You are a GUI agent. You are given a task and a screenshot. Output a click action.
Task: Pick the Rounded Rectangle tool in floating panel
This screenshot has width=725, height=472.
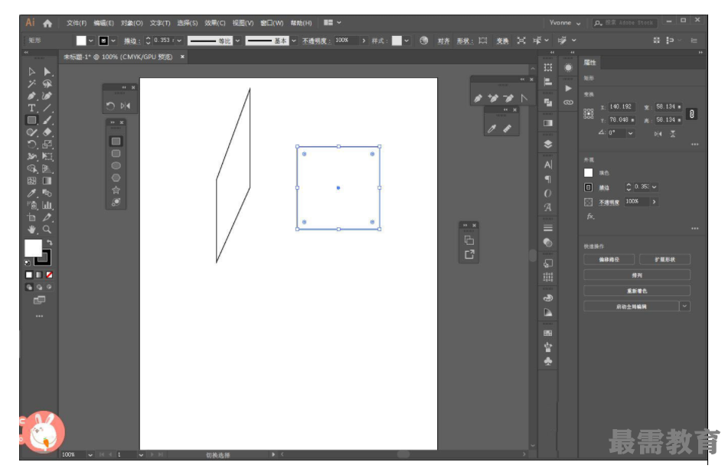[116, 153]
